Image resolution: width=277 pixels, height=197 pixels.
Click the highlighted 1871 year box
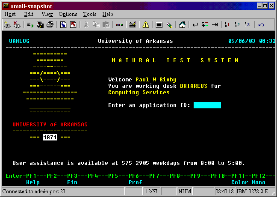coord(50,137)
